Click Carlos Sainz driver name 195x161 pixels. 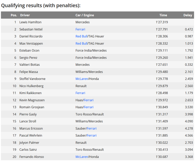coord(28,150)
